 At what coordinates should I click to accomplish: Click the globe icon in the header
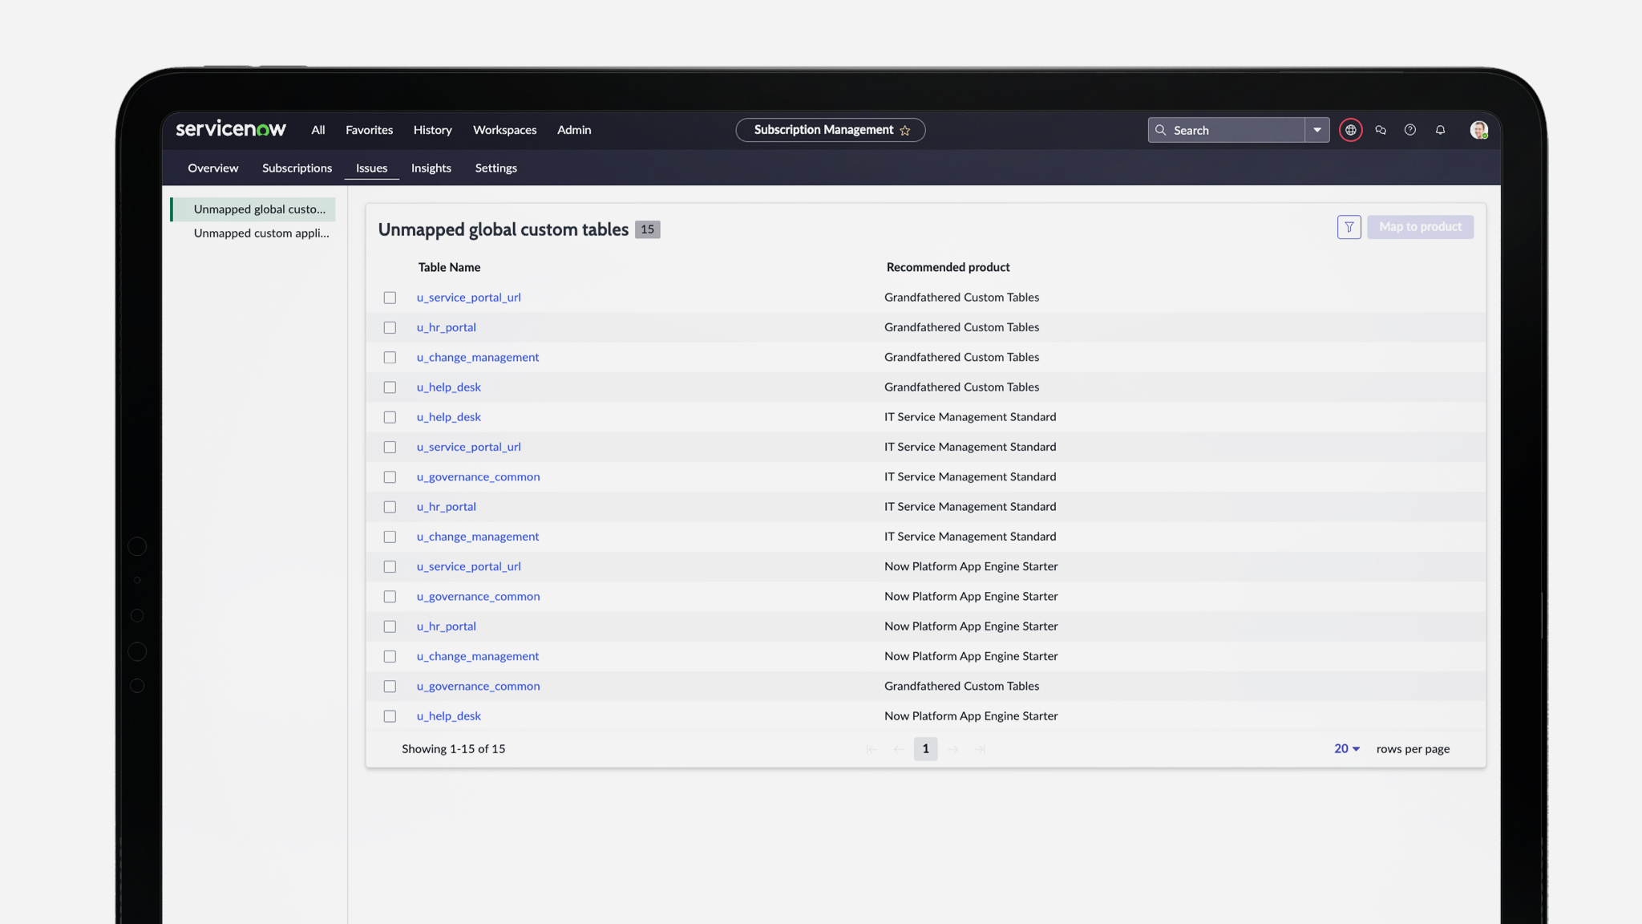1350,130
